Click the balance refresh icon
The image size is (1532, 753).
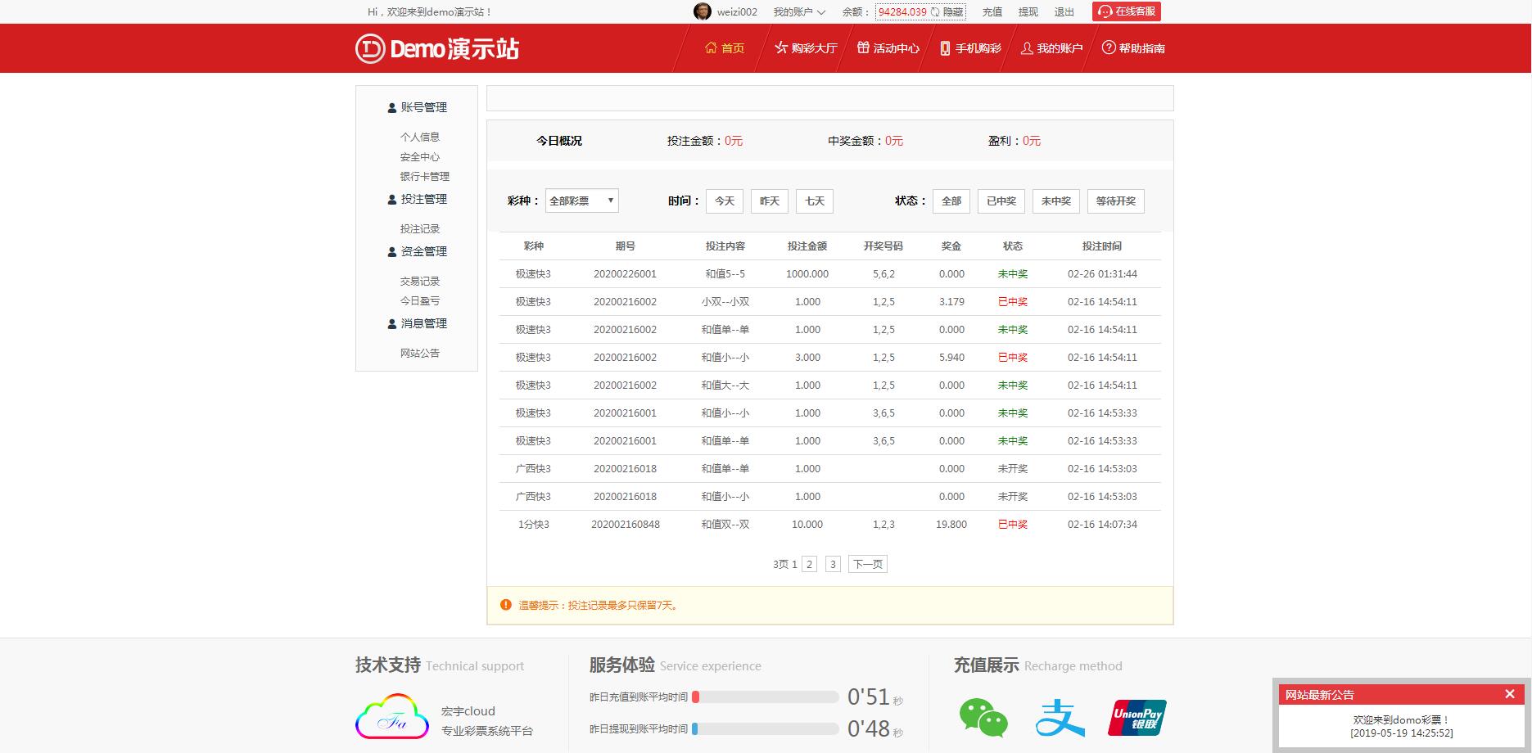point(935,12)
